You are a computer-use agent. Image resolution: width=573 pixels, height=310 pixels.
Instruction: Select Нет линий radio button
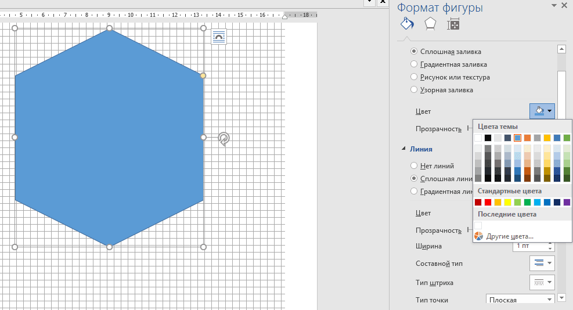point(414,166)
